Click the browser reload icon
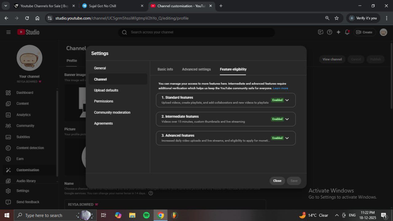This screenshot has width=393, height=221. click(x=27, y=18)
